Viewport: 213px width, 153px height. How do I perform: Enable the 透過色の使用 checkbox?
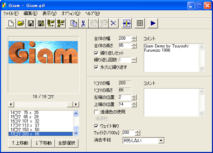(96, 112)
